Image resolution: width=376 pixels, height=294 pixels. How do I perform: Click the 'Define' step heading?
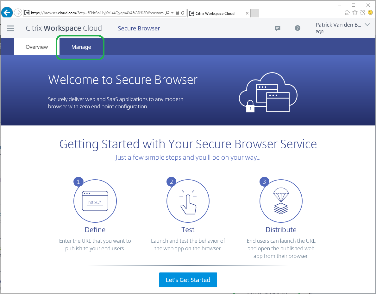[x=95, y=230]
